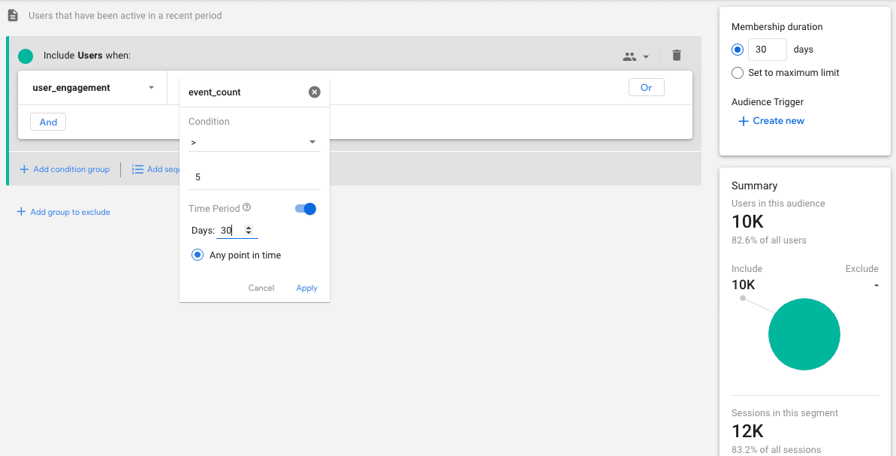Click the plus icon beside Add group to exclude
Viewport: 896px width, 456px height.
pos(21,212)
